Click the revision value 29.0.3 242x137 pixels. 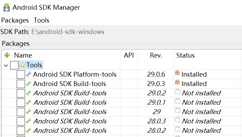(x=156, y=84)
